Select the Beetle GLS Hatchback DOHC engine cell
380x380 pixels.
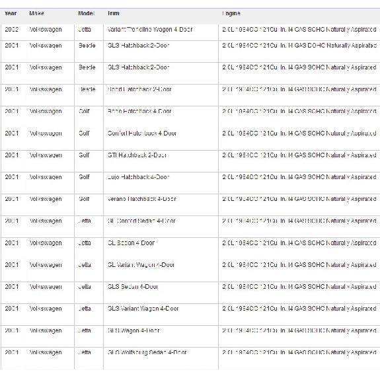(299, 46)
